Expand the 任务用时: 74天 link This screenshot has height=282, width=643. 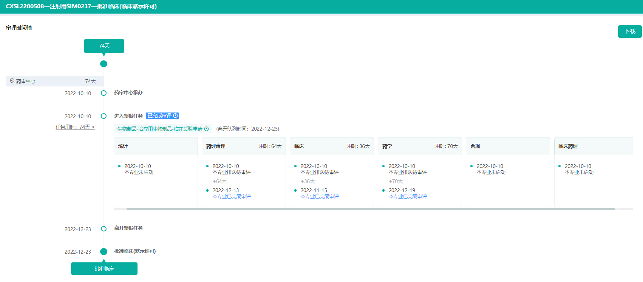point(75,127)
